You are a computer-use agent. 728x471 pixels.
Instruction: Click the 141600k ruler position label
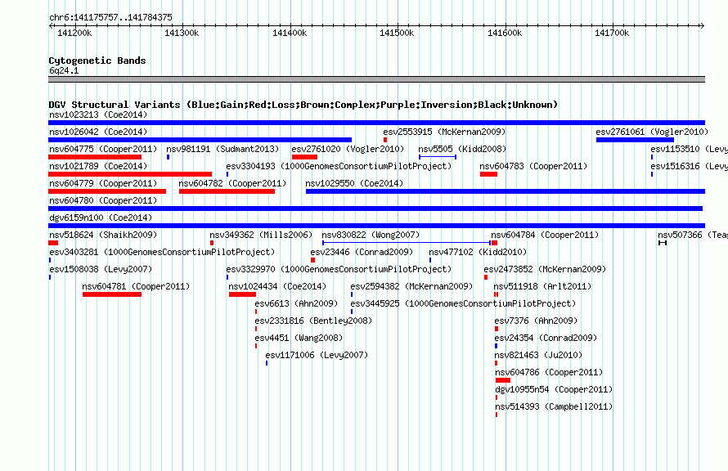504,33
